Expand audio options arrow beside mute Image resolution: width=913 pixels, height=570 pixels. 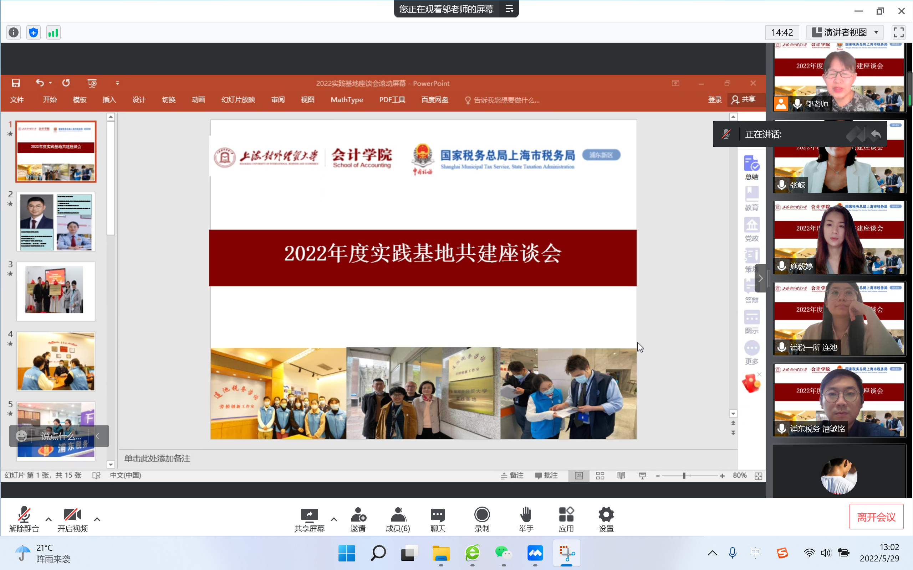49,519
